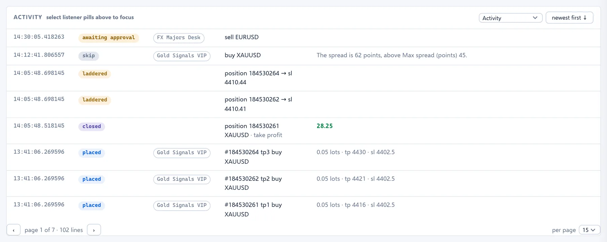
Task: Go to the next page arrow
Action: 94,230
